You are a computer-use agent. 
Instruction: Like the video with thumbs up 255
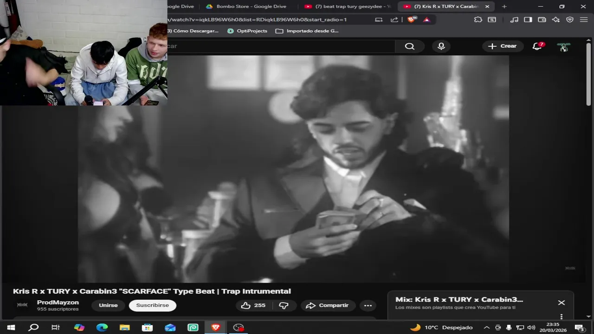pos(253,305)
